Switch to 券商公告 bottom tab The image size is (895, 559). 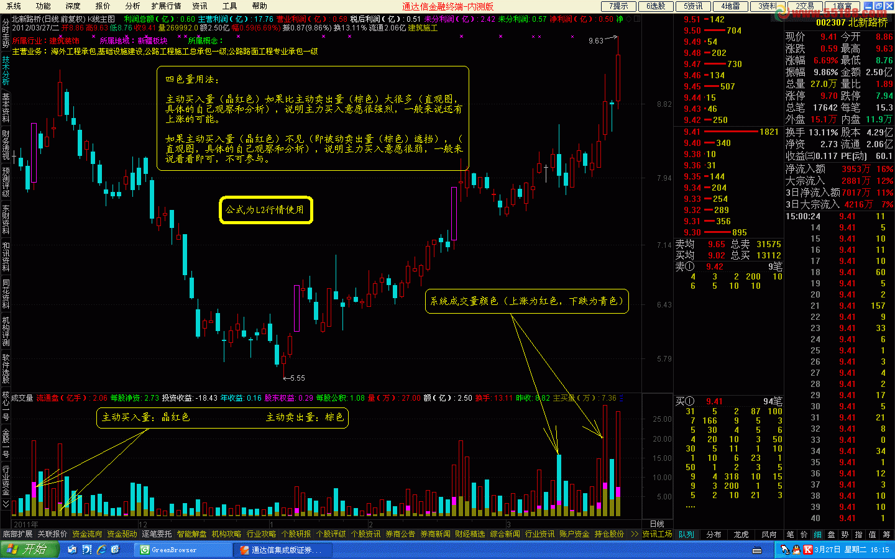[400, 534]
